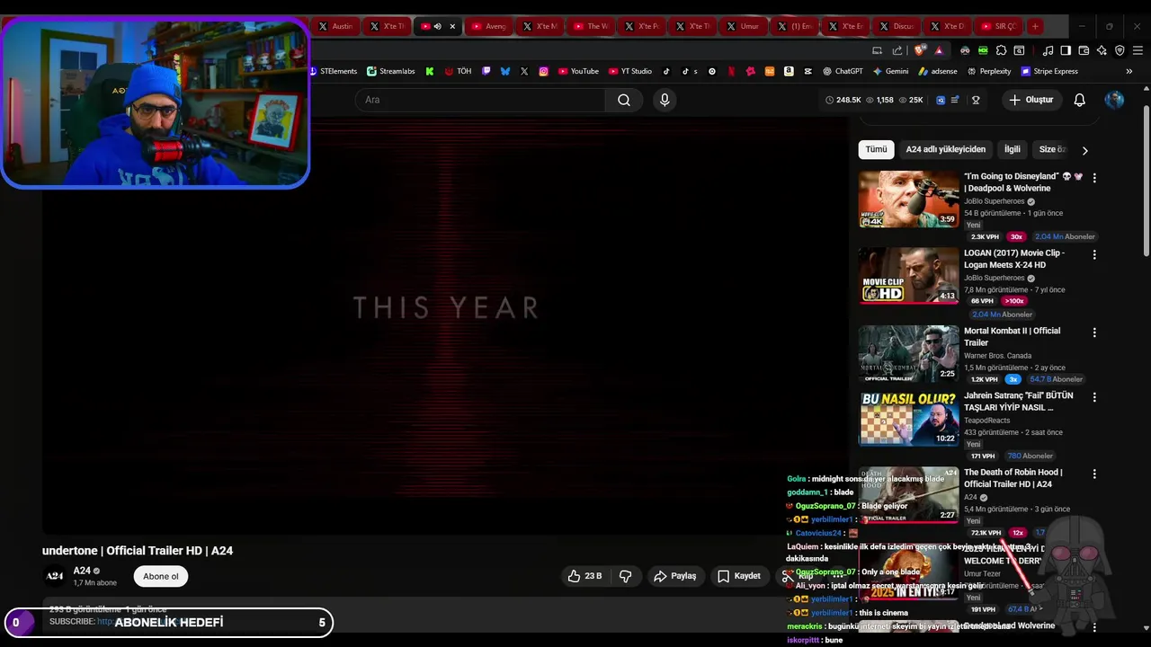This screenshot has height=647, width=1151.
Task: Open Oluştur create menu
Action: (1031, 100)
